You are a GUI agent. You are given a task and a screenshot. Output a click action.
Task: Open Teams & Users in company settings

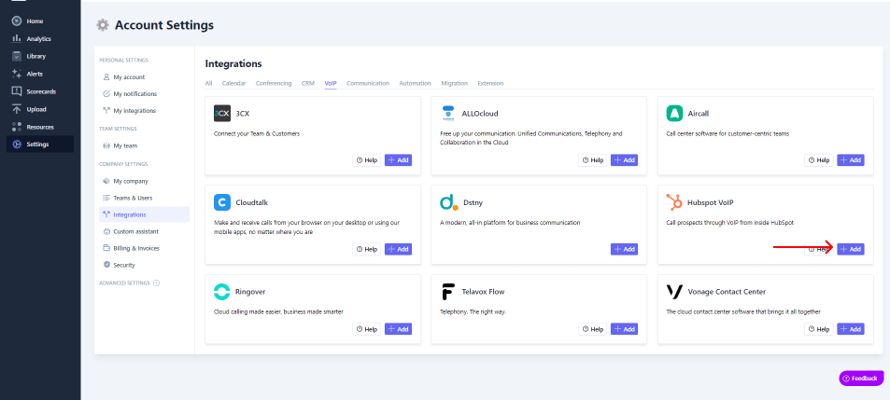133,198
